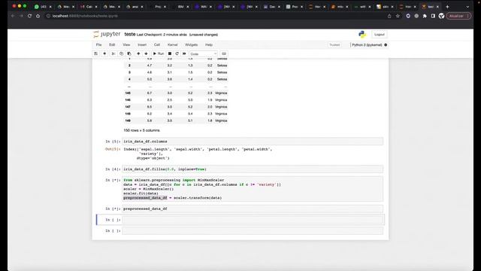
Task: Click the Logout button
Action: pyautogui.click(x=379, y=35)
